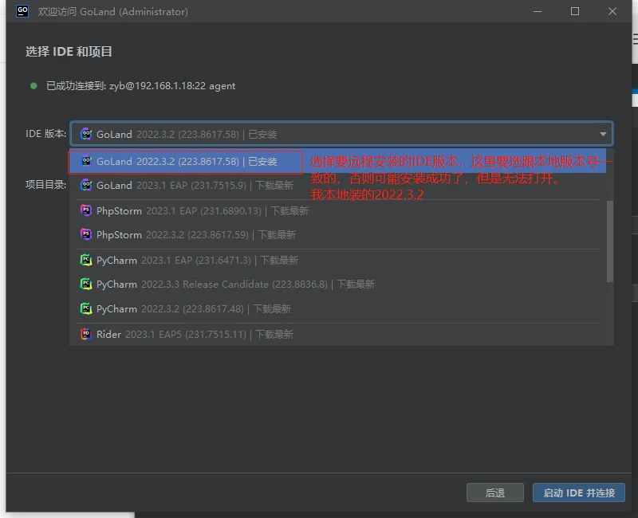The height and width of the screenshot is (518, 638).
Task: Minimize the GoLand welcome window
Action: (537, 11)
